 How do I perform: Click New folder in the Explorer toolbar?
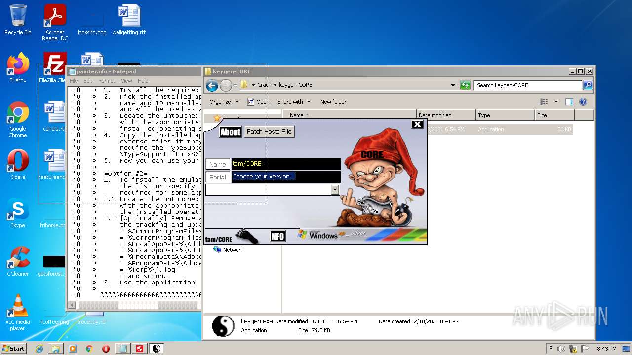[x=333, y=102]
